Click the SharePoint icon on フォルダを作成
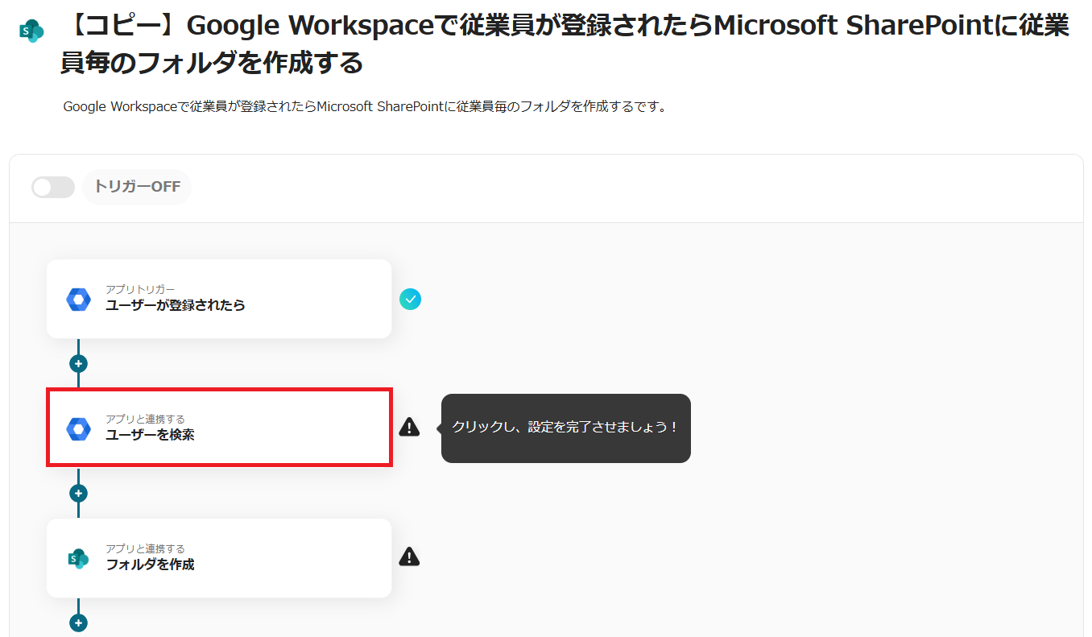1092x637 pixels. point(79,558)
